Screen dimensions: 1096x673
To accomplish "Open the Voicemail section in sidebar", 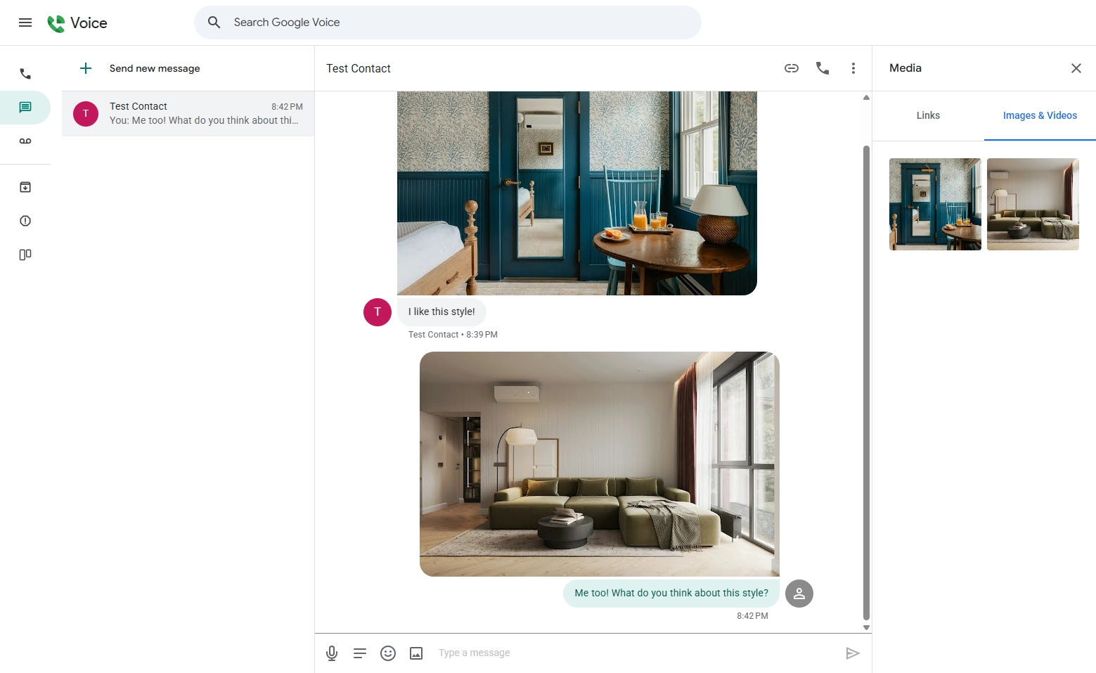I will pos(25,141).
